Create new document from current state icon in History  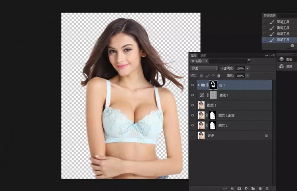292,45
